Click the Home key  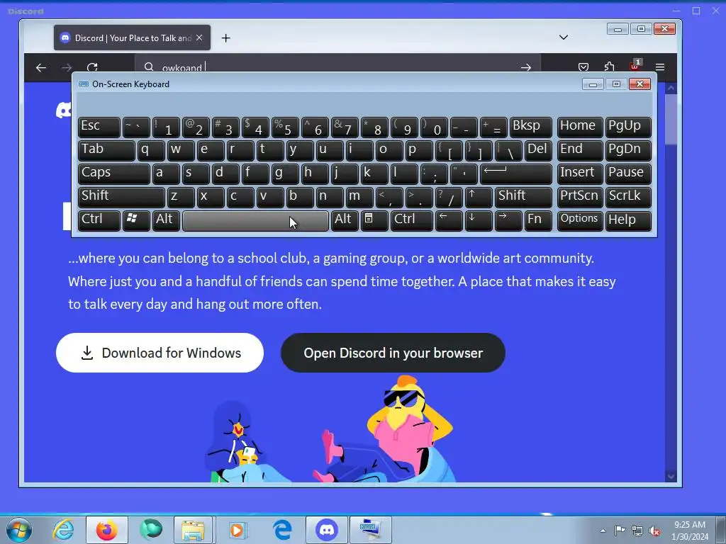pyautogui.click(x=580, y=127)
